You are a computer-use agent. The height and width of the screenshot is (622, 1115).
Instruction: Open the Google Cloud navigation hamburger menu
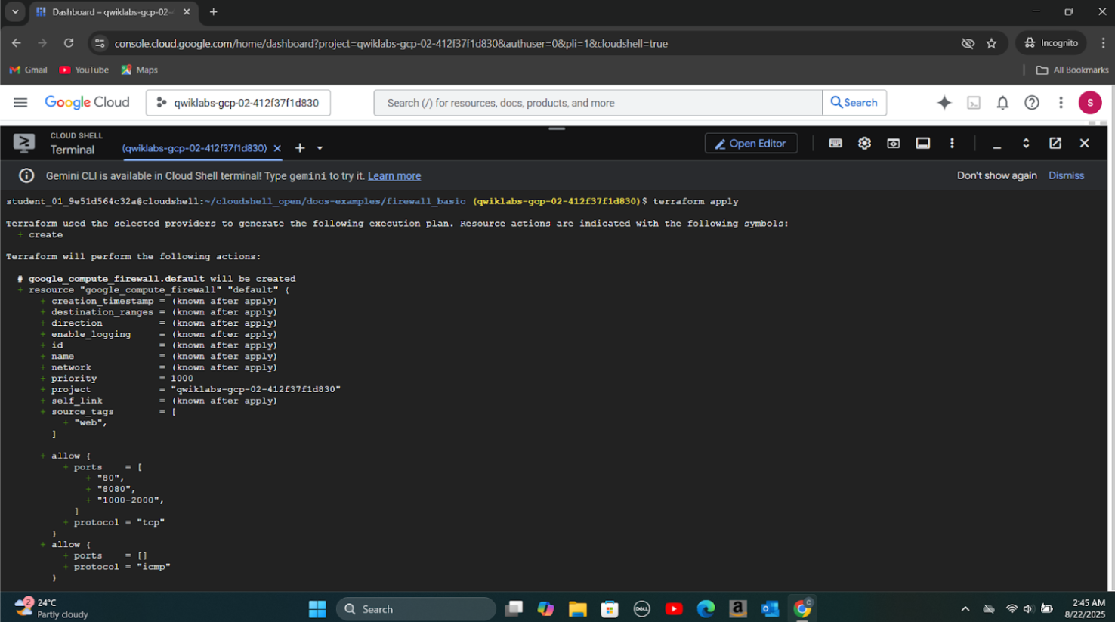click(20, 103)
